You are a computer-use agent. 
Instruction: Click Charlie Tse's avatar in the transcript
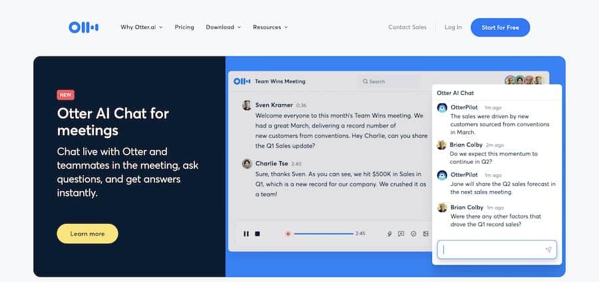pyautogui.click(x=247, y=164)
